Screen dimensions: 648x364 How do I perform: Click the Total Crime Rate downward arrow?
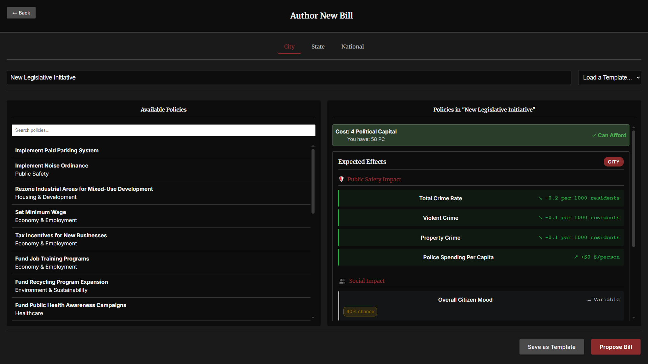(540, 198)
